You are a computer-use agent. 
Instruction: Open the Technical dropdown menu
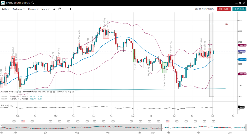pyautogui.click(x=19, y=9)
